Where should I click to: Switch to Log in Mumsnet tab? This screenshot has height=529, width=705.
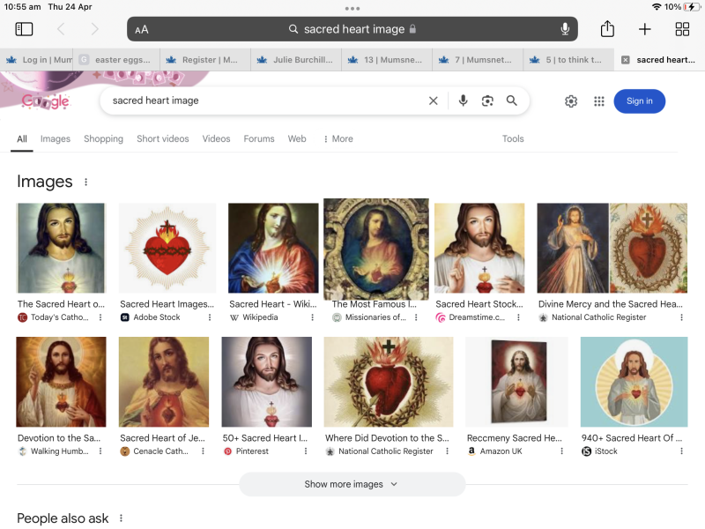pos(36,60)
